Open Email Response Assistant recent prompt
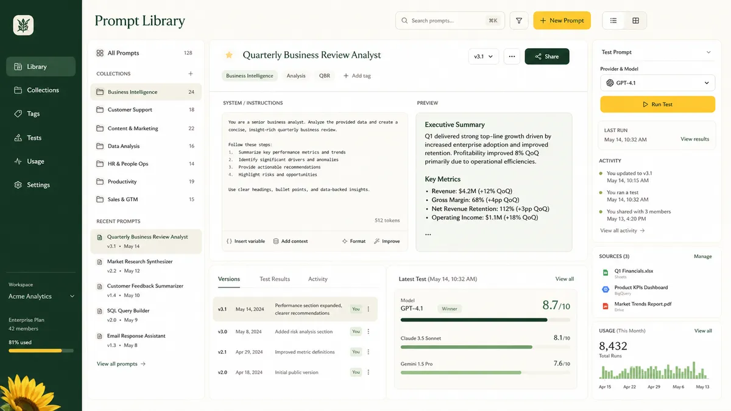The image size is (731, 411). [x=146, y=340]
